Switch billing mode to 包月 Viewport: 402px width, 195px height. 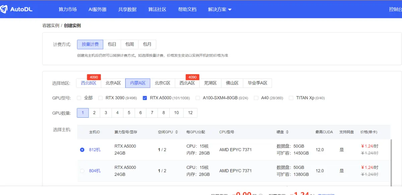pyautogui.click(x=147, y=44)
